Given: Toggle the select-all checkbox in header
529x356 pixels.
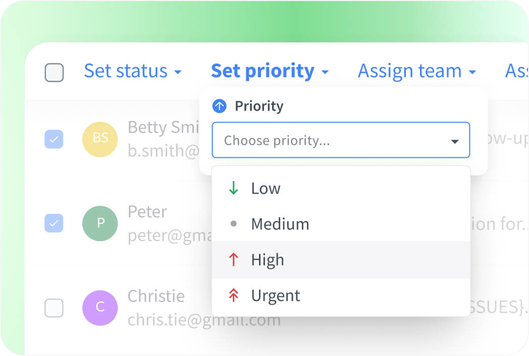Looking at the screenshot, I should 54,72.
